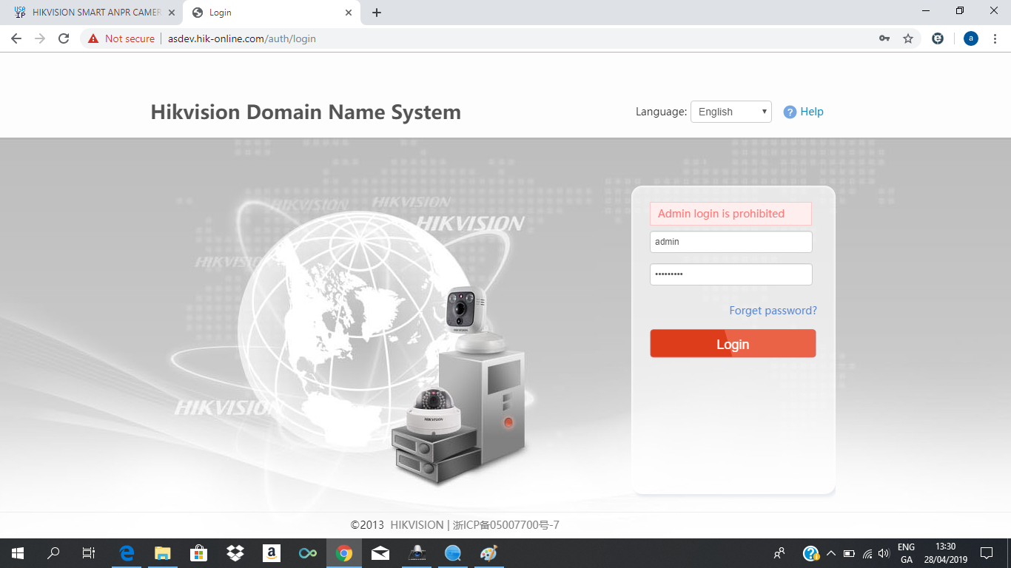Click the browser back arrow

point(16,38)
